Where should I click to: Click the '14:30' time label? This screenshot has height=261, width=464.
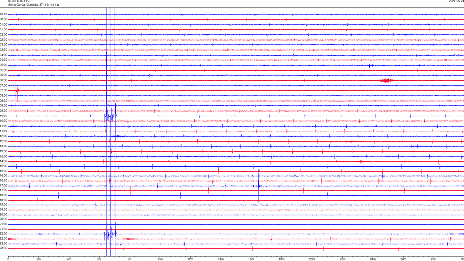click(3, 161)
